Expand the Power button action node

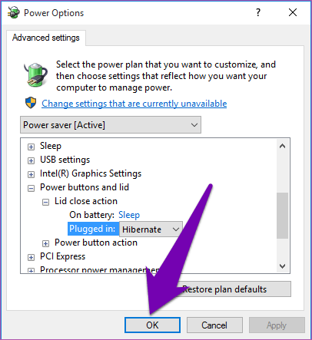tap(45, 243)
